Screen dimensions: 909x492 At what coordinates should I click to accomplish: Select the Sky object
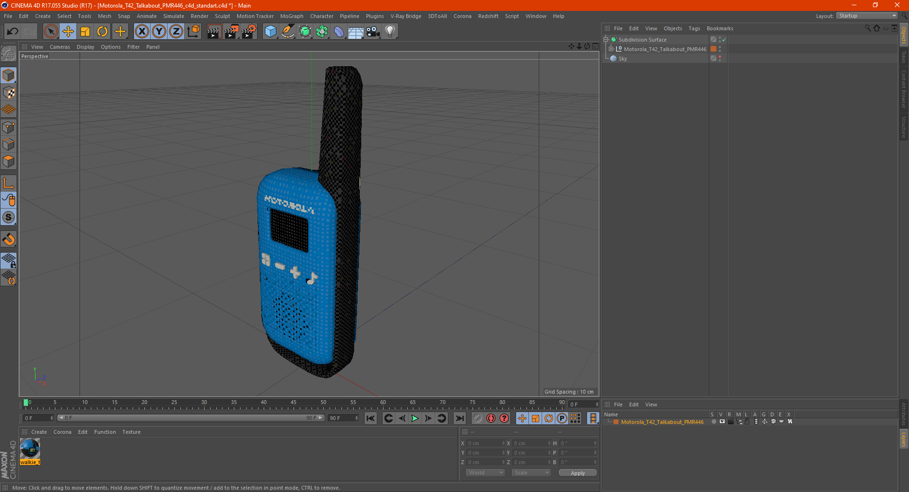pyautogui.click(x=623, y=59)
